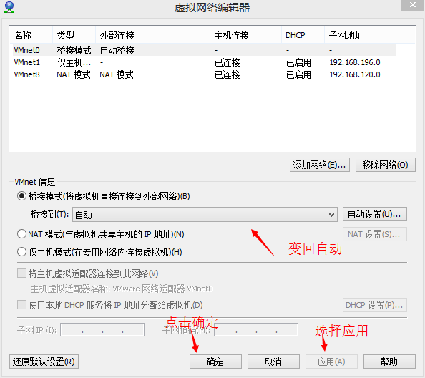Image resolution: width=425 pixels, height=378 pixels.
Task: Click the 桥接模式 type cell of VMnet0
Action: point(74,50)
